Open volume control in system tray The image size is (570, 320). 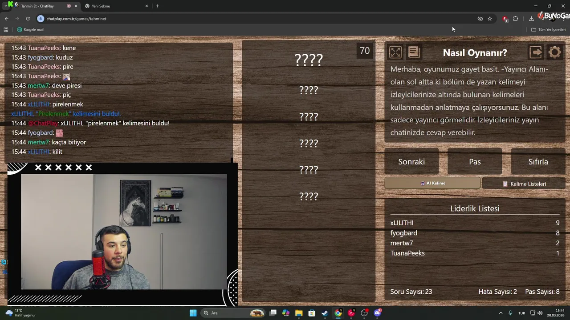pos(540,313)
